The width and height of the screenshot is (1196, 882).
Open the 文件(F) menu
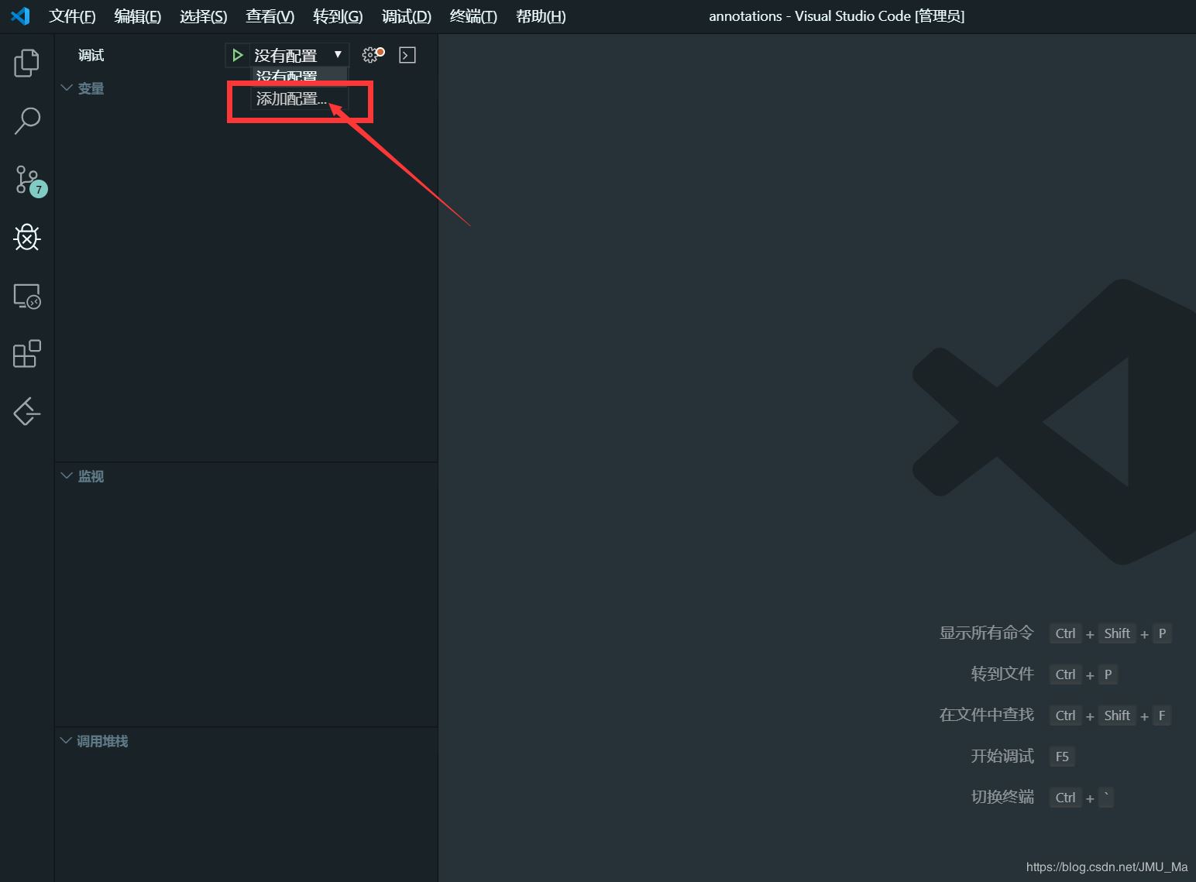click(x=72, y=16)
